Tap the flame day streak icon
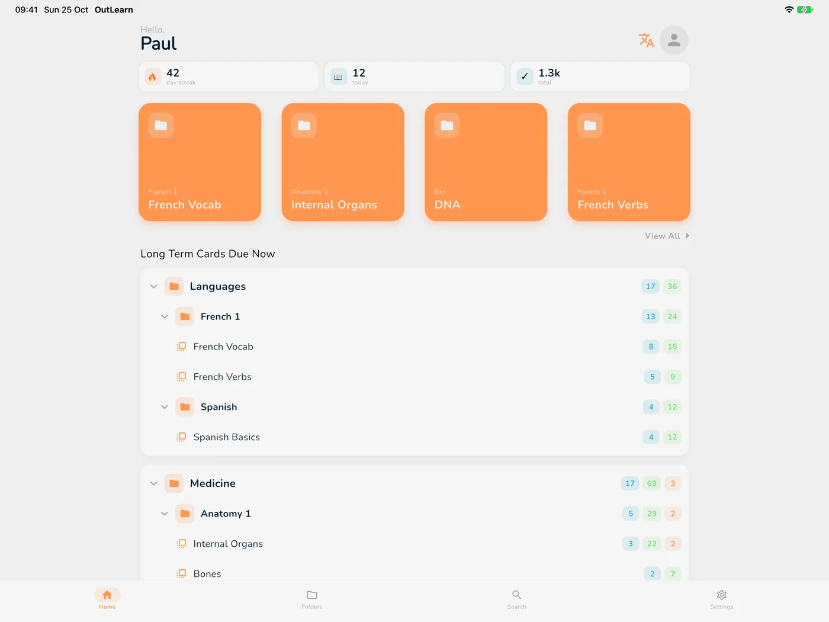This screenshot has height=622, width=829. pos(153,76)
